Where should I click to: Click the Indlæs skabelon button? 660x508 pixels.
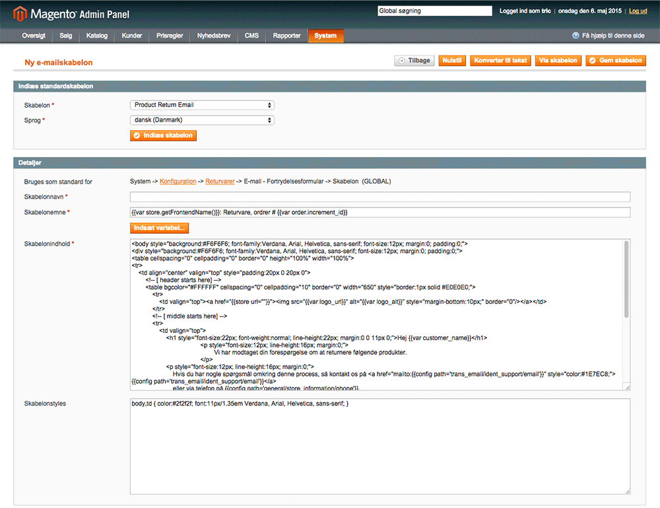(163, 135)
